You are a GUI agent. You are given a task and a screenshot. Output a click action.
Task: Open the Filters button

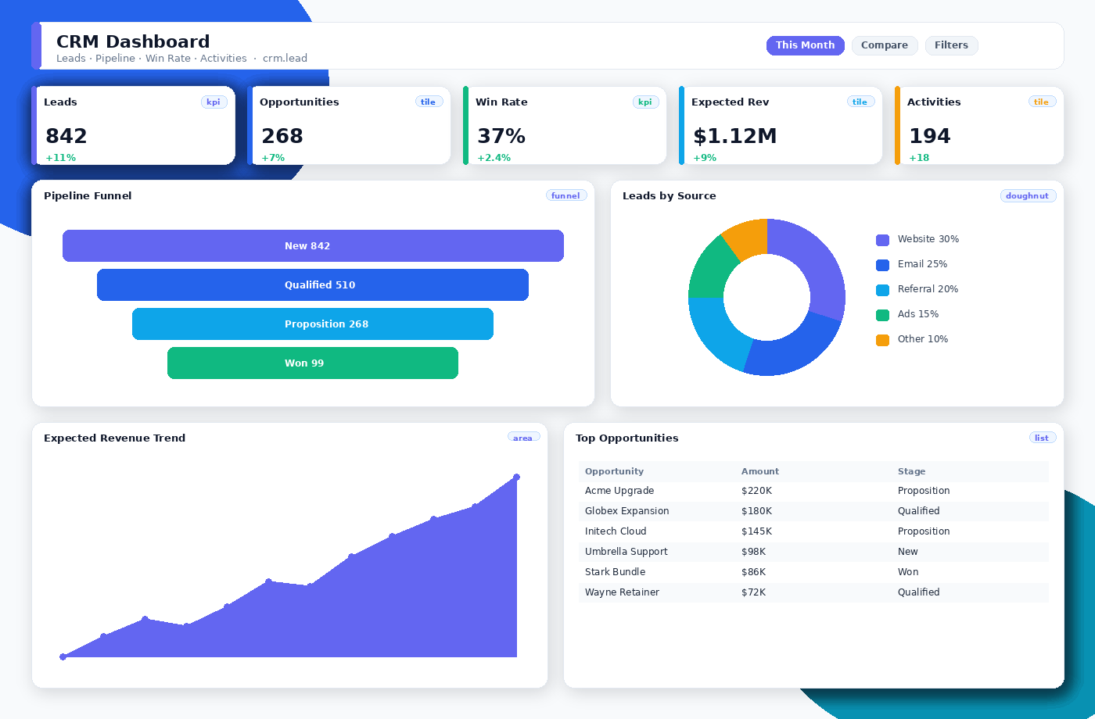951,45
